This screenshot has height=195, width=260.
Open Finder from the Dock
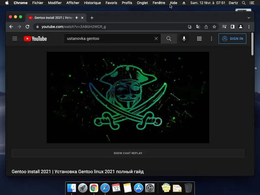72,188
